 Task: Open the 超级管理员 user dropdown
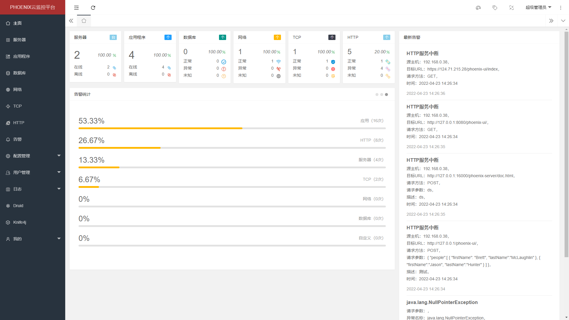(x=538, y=8)
